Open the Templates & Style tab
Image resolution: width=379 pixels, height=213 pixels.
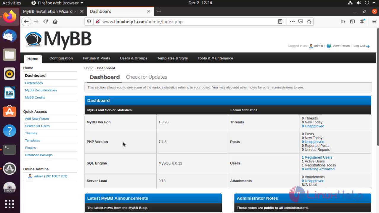[172, 58]
